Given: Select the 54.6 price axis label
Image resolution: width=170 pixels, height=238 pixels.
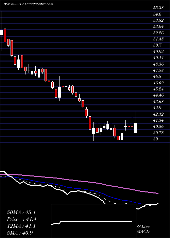Looking at the screenshot, I should point(157,14).
